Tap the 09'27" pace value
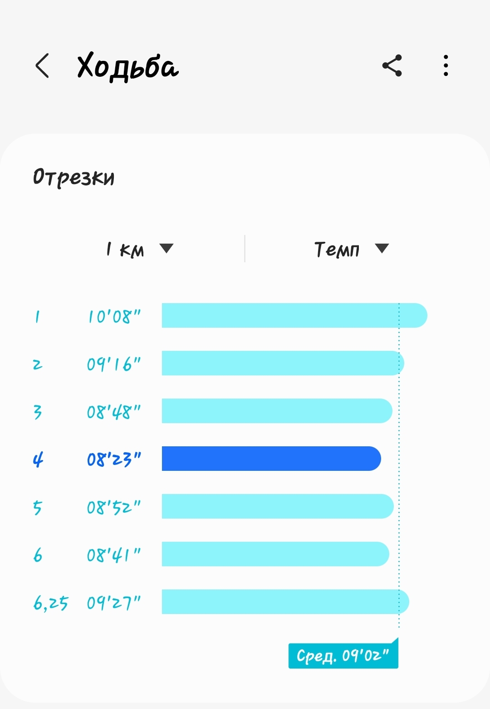 tap(114, 603)
